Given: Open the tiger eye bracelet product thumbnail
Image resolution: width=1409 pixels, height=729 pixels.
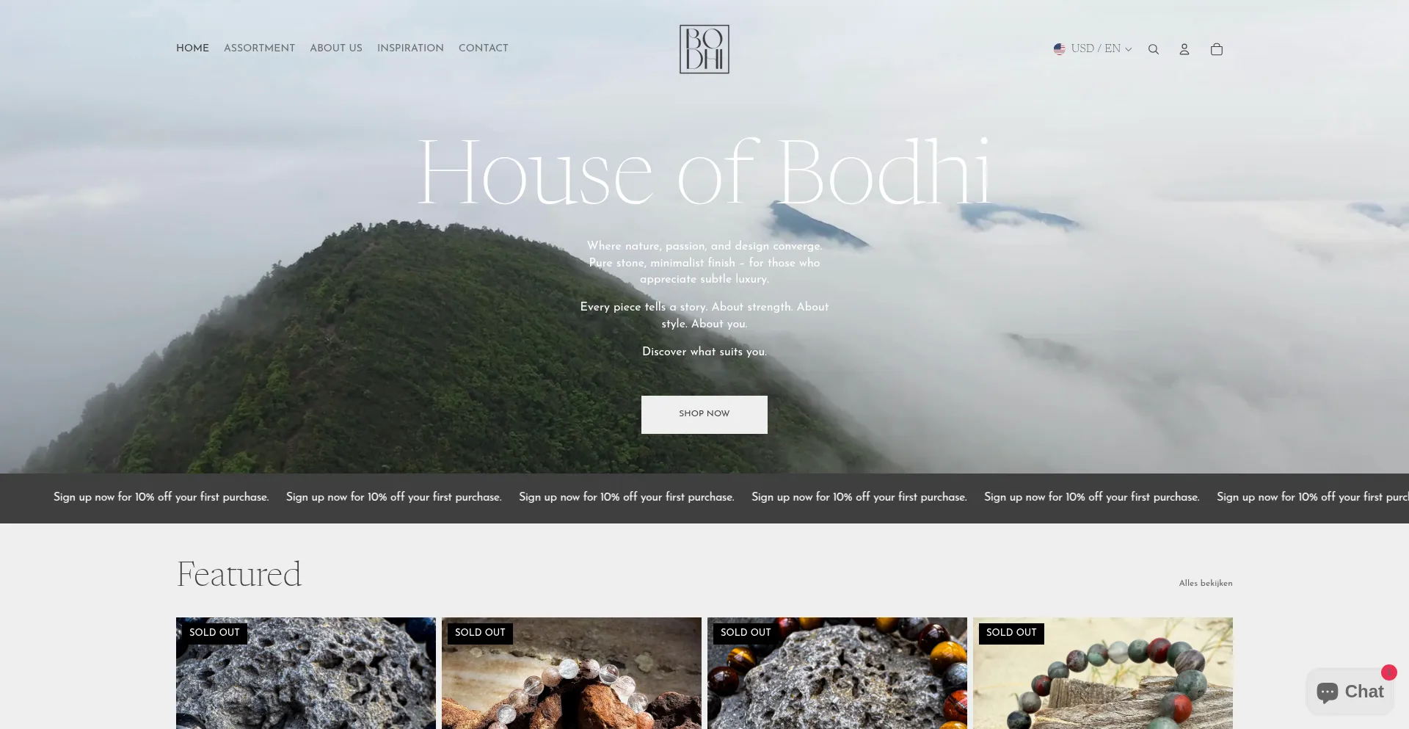Looking at the screenshot, I should (x=837, y=673).
